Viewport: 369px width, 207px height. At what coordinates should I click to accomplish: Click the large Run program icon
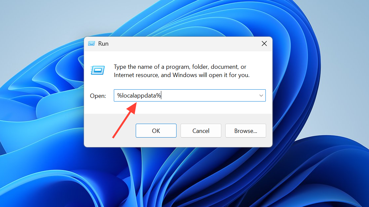point(98,70)
